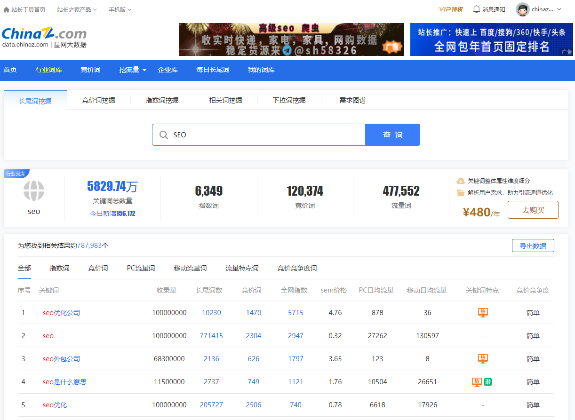Open 每日长尾词 in navigation bar
The height and width of the screenshot is (420, 575).
tap(213, 70)
